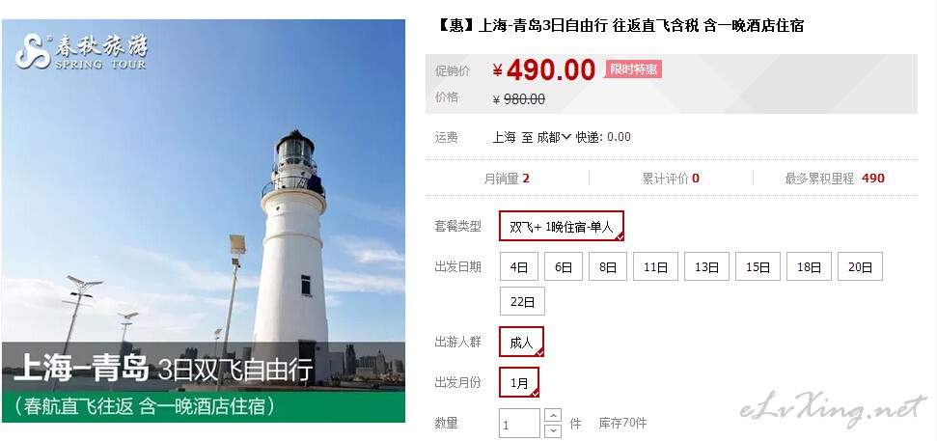Choose departure date 11日
The width and height of the screenshot is (937, 441).
pyautogui.click(x=655, y=266)
